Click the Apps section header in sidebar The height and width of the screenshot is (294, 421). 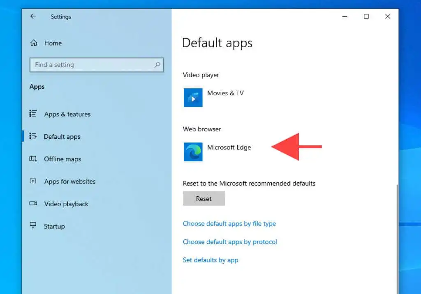point(37,87)
